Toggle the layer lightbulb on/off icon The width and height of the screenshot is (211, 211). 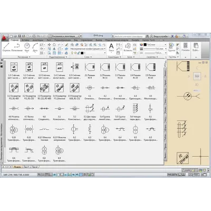click(72, 53)
